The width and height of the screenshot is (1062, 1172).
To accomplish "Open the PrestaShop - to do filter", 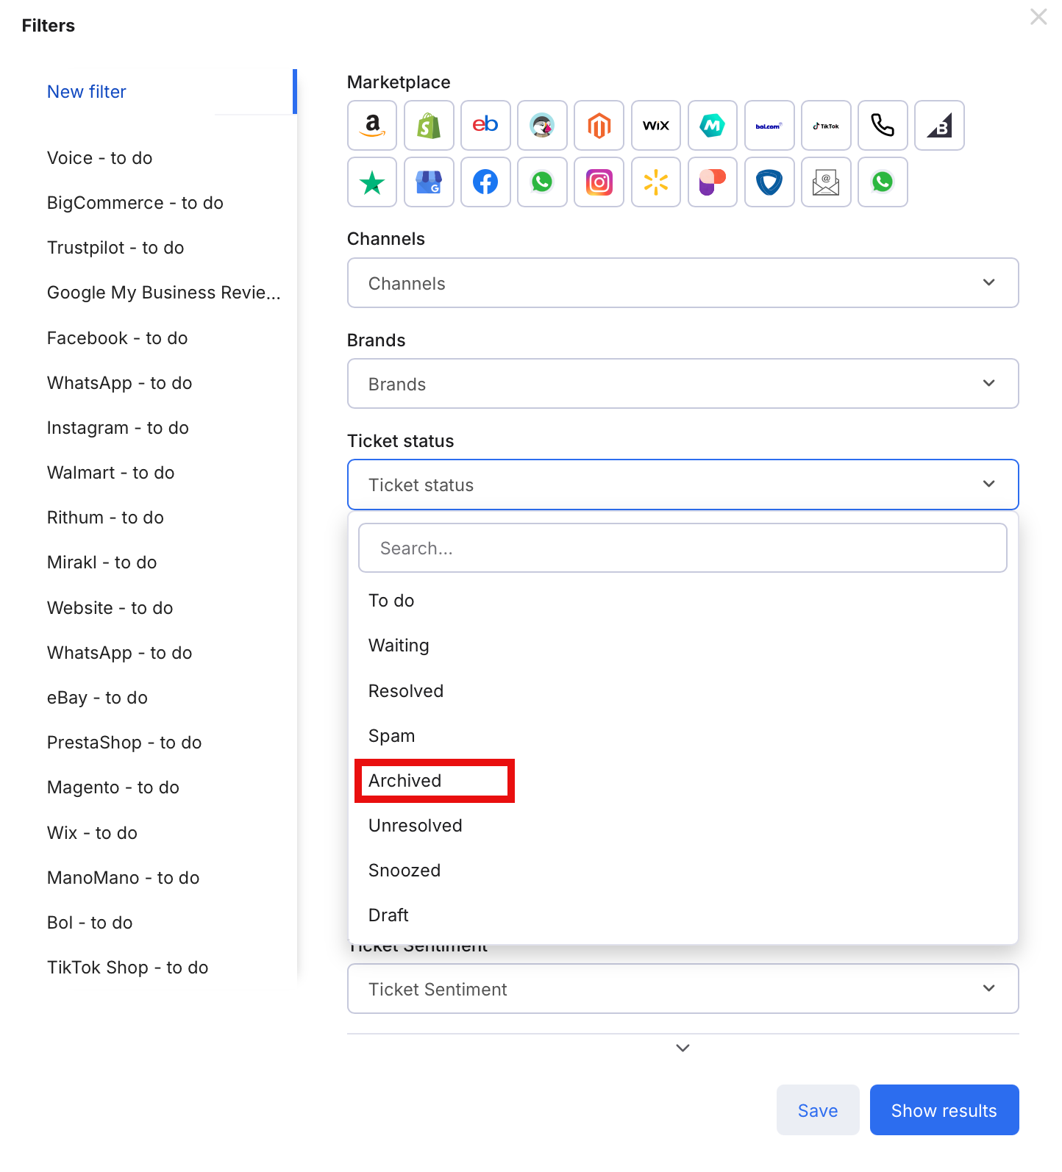I will point(124,743).
